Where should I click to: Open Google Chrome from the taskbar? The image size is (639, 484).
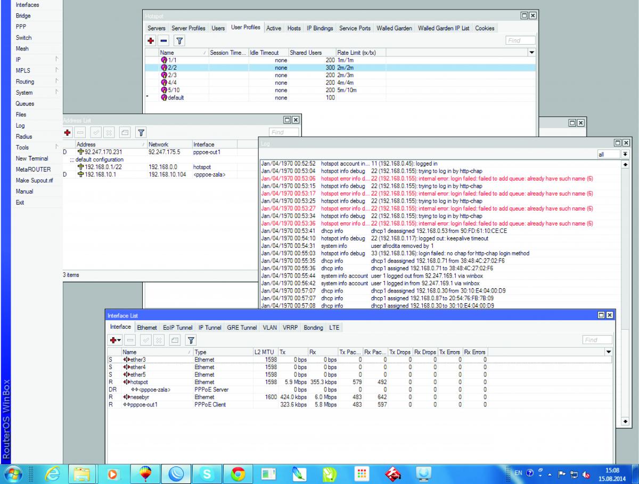tap(237, 473)
